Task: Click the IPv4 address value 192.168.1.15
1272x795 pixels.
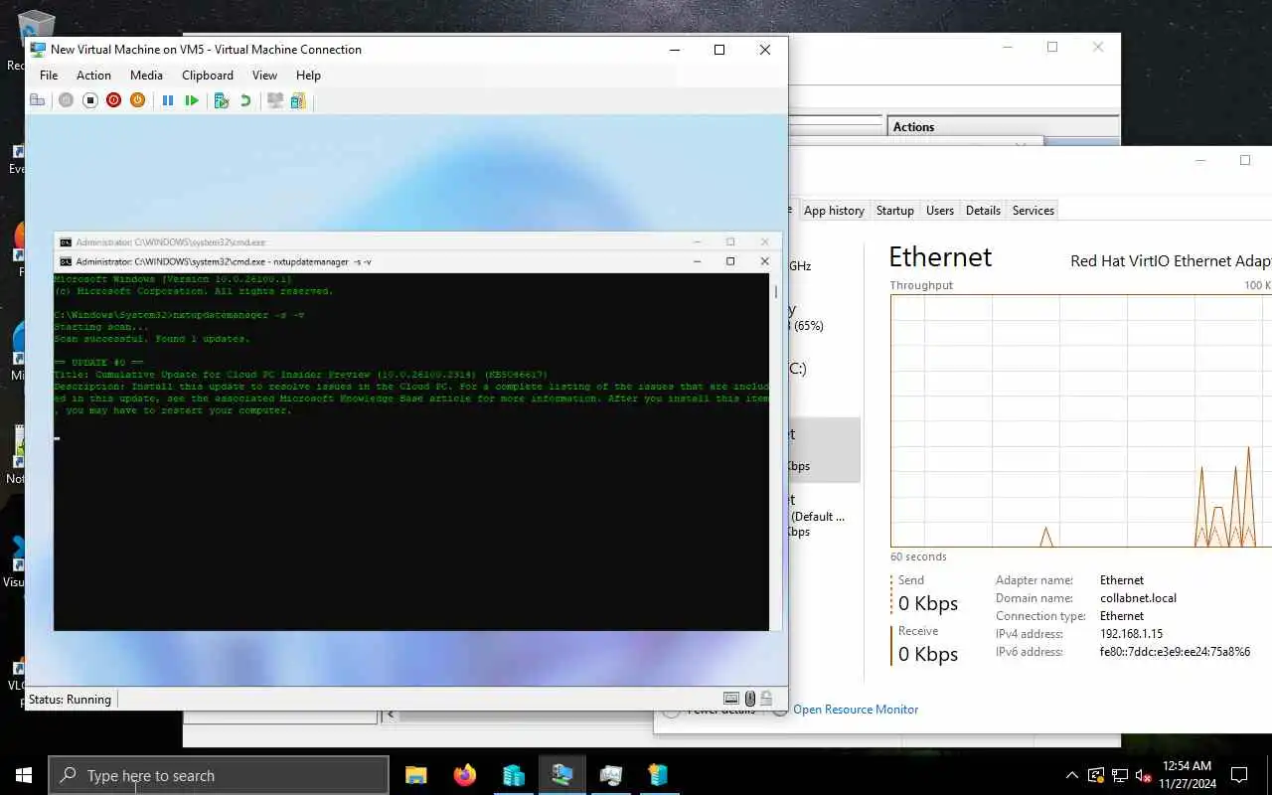Action: (x=1131, y=634)
